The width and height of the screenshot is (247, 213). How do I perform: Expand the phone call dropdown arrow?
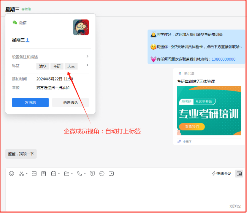click(x=85, y=173)
